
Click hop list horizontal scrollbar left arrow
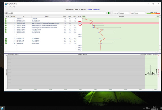(x=5, y=52)
